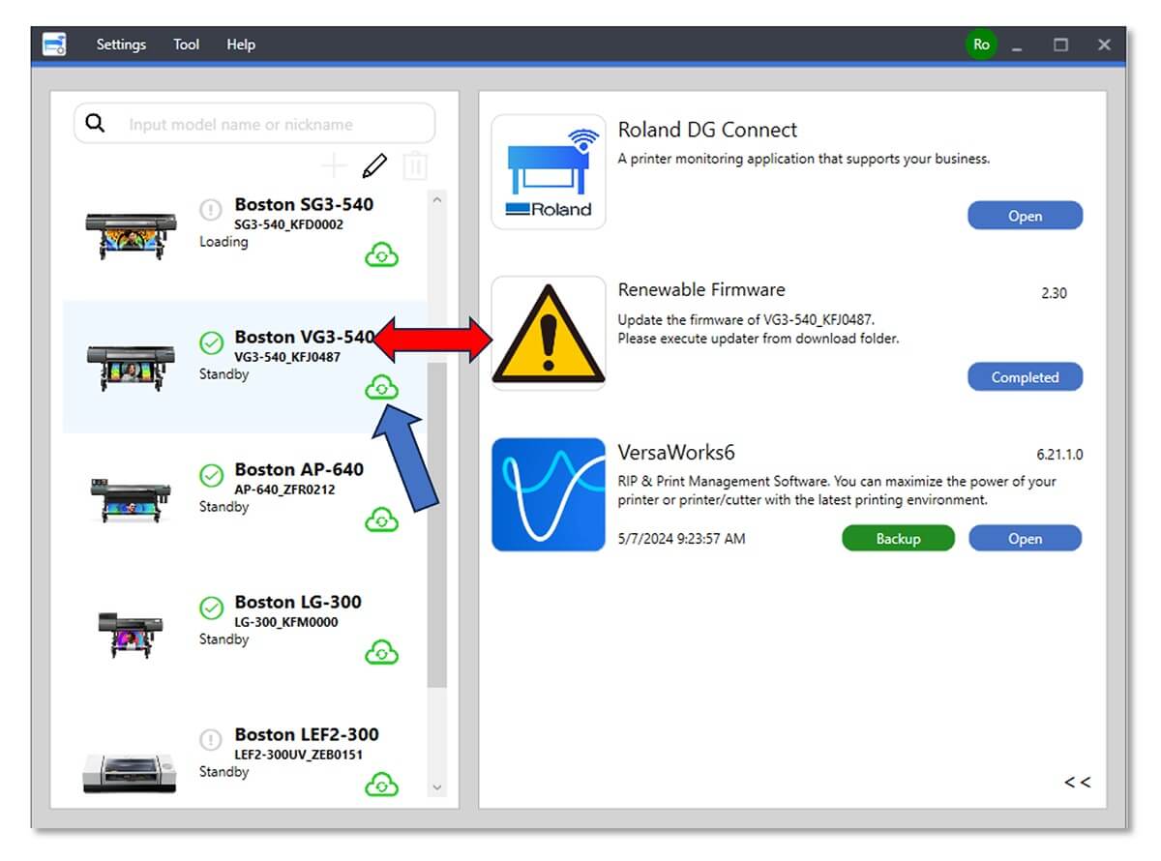Click the firmware warning triangle icon
This screenshot has width=1161, height=861.
tap(549, 333)
